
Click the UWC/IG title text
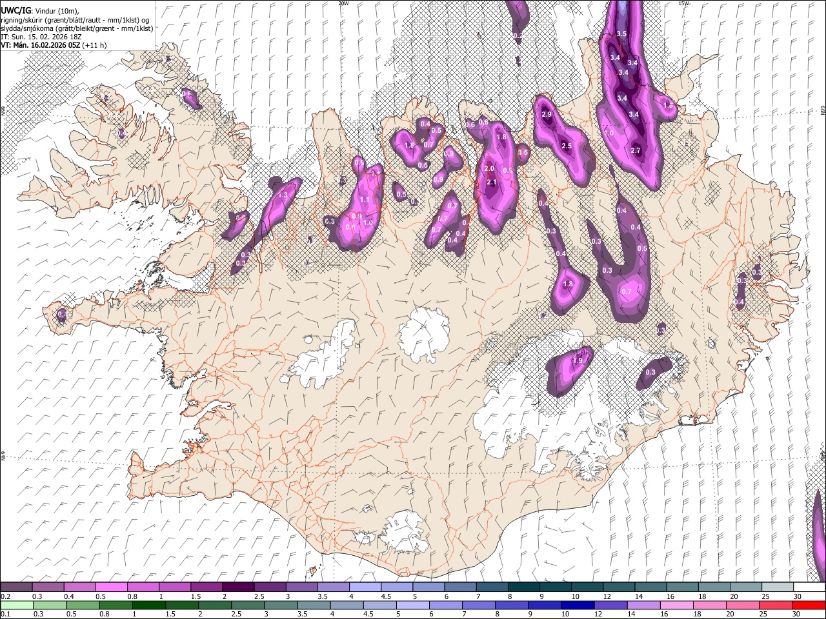tap(15, 12)
